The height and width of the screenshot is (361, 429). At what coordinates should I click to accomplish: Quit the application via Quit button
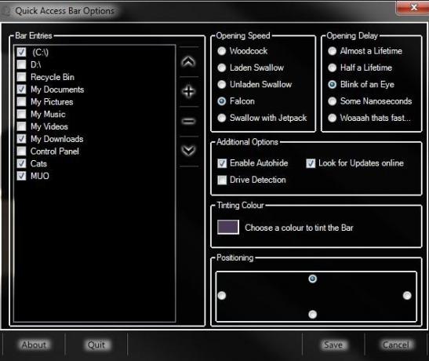click(x=96, y=345)
